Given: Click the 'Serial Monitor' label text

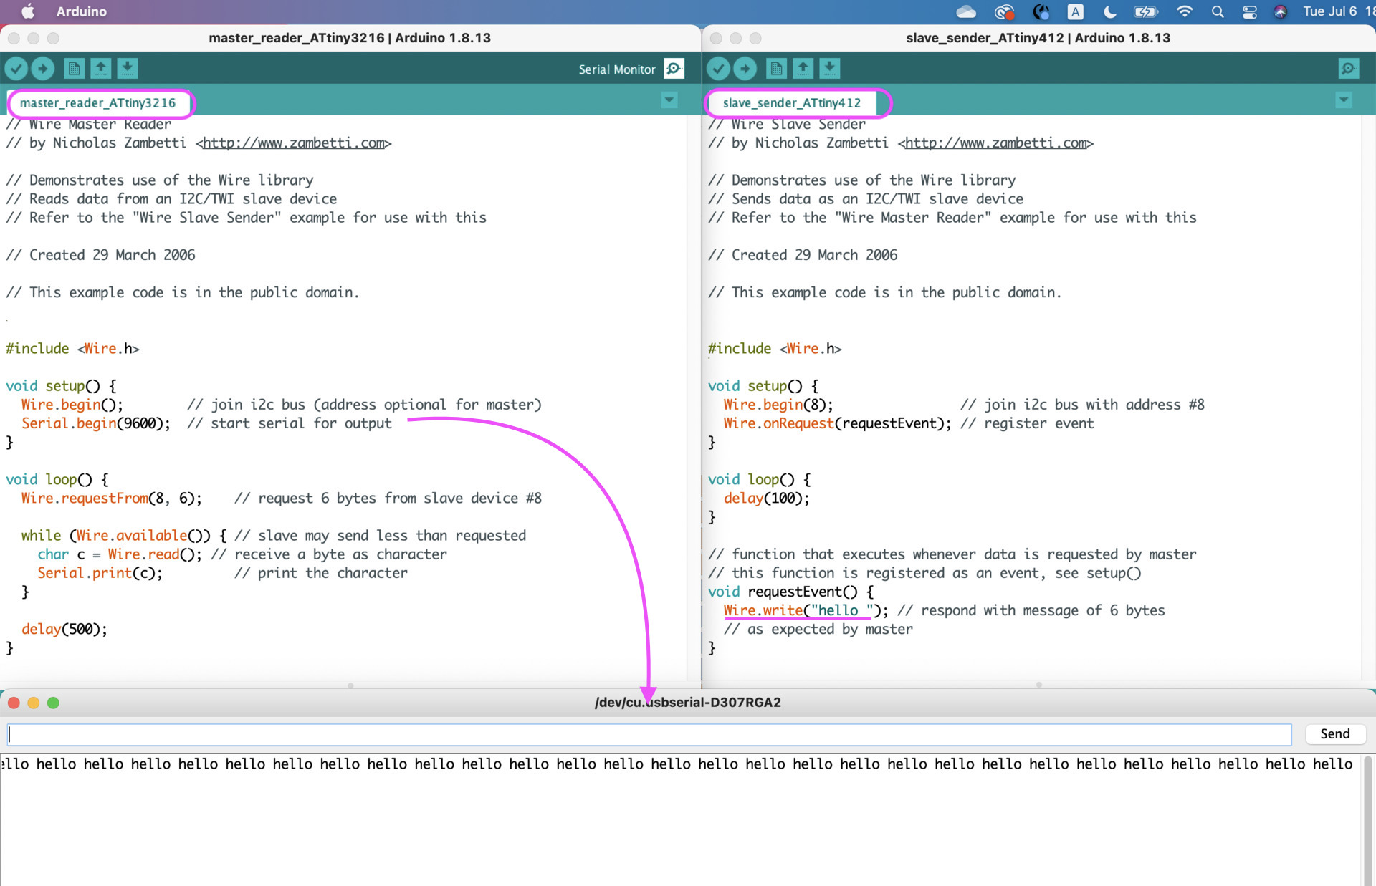Looking at the screenshot, I should [617, 69].
